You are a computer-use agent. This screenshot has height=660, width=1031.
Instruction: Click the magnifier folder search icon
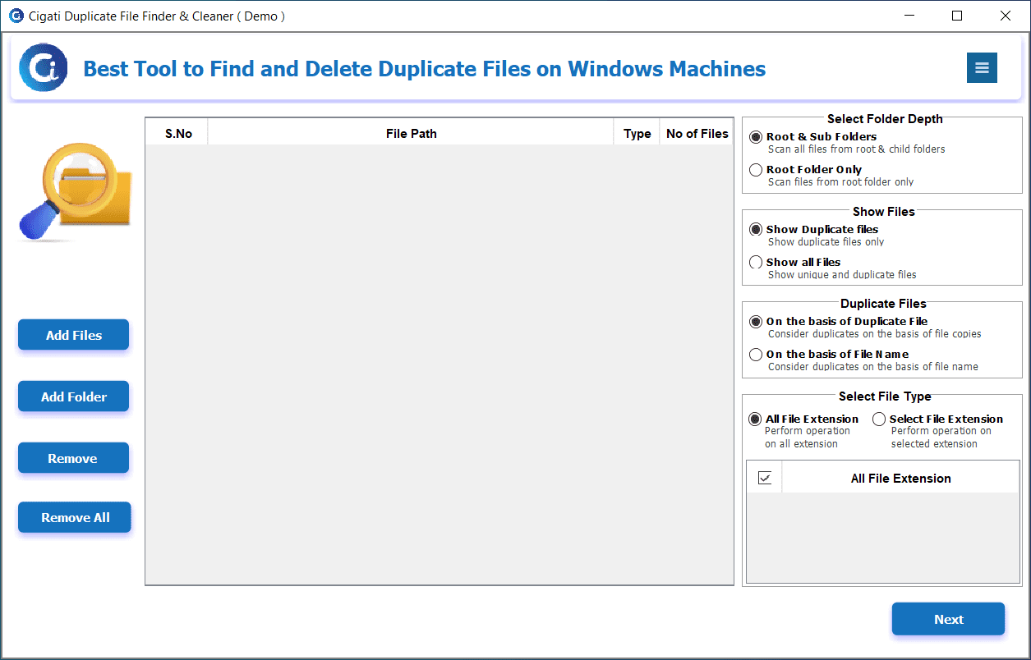click(x=75, y=191)
